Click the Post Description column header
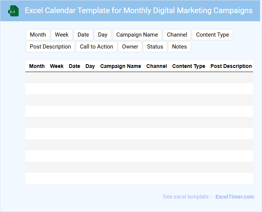 [x=231, y=66]
